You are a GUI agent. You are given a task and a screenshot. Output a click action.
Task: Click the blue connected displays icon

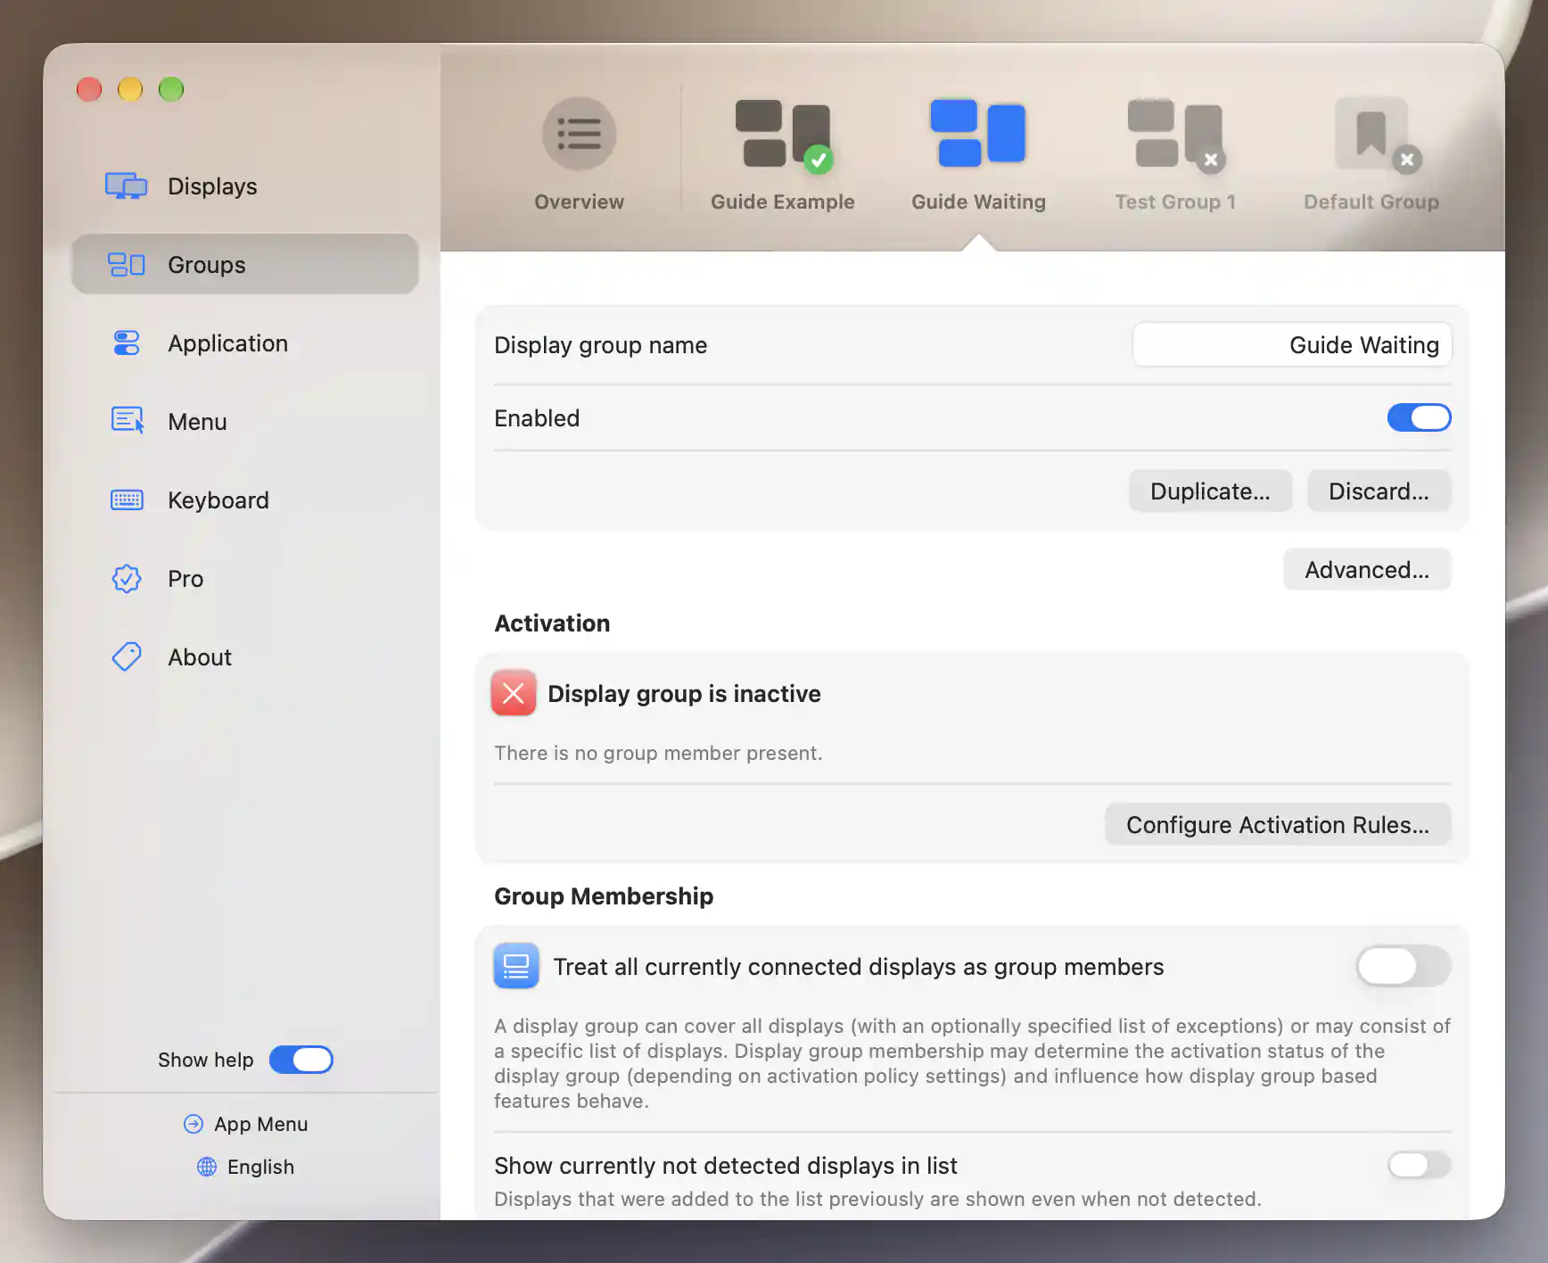point(516,966)
